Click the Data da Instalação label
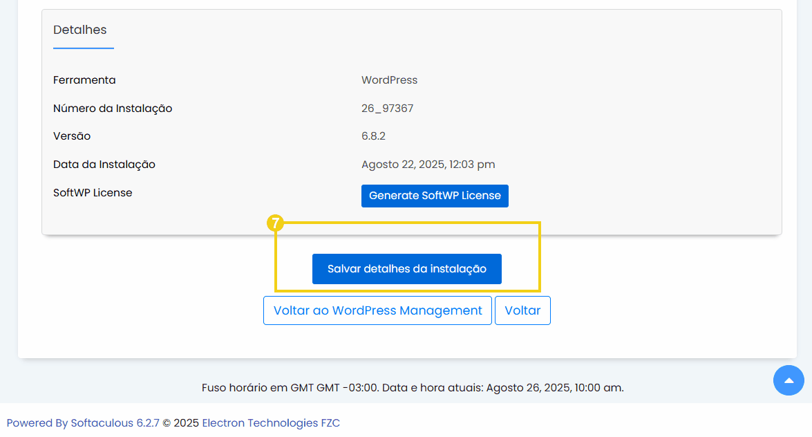The image size is (812, 437). click(x=104, y=165)
